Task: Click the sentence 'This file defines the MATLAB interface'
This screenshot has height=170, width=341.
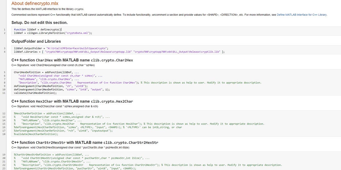Action: pyautogui.click(x=48, y=9)
